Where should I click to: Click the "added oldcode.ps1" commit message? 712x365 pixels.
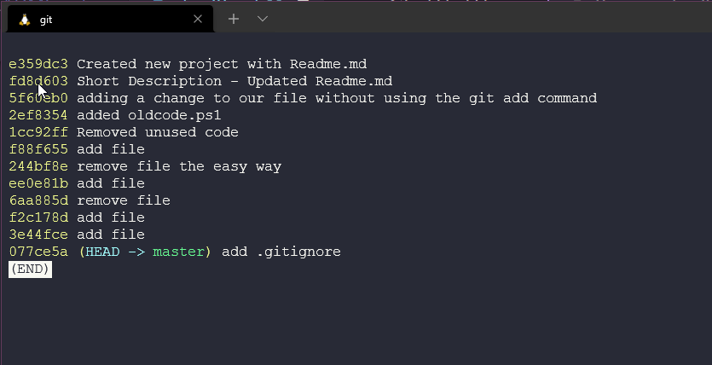tap(149, 115)
